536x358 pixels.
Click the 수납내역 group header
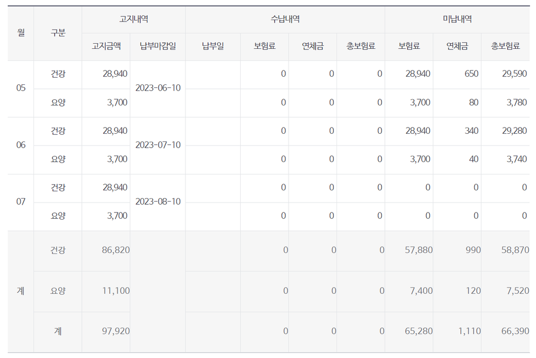(x=285, y=20)
